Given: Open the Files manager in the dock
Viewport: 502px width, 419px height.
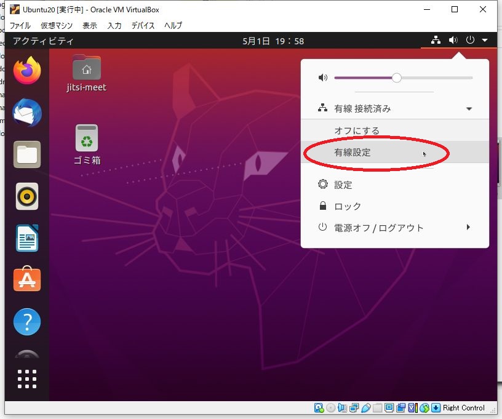Looking at the screenshot, I should pos(27,154).
